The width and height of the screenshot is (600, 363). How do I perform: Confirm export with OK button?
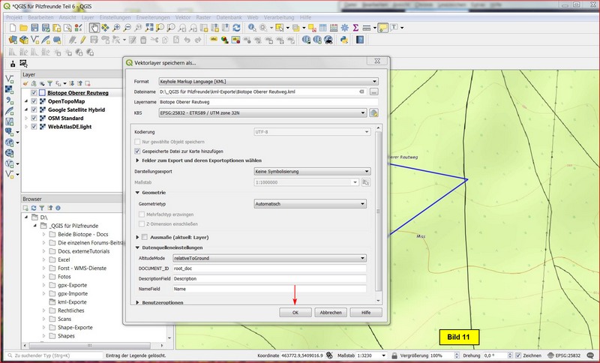point(295,313)
